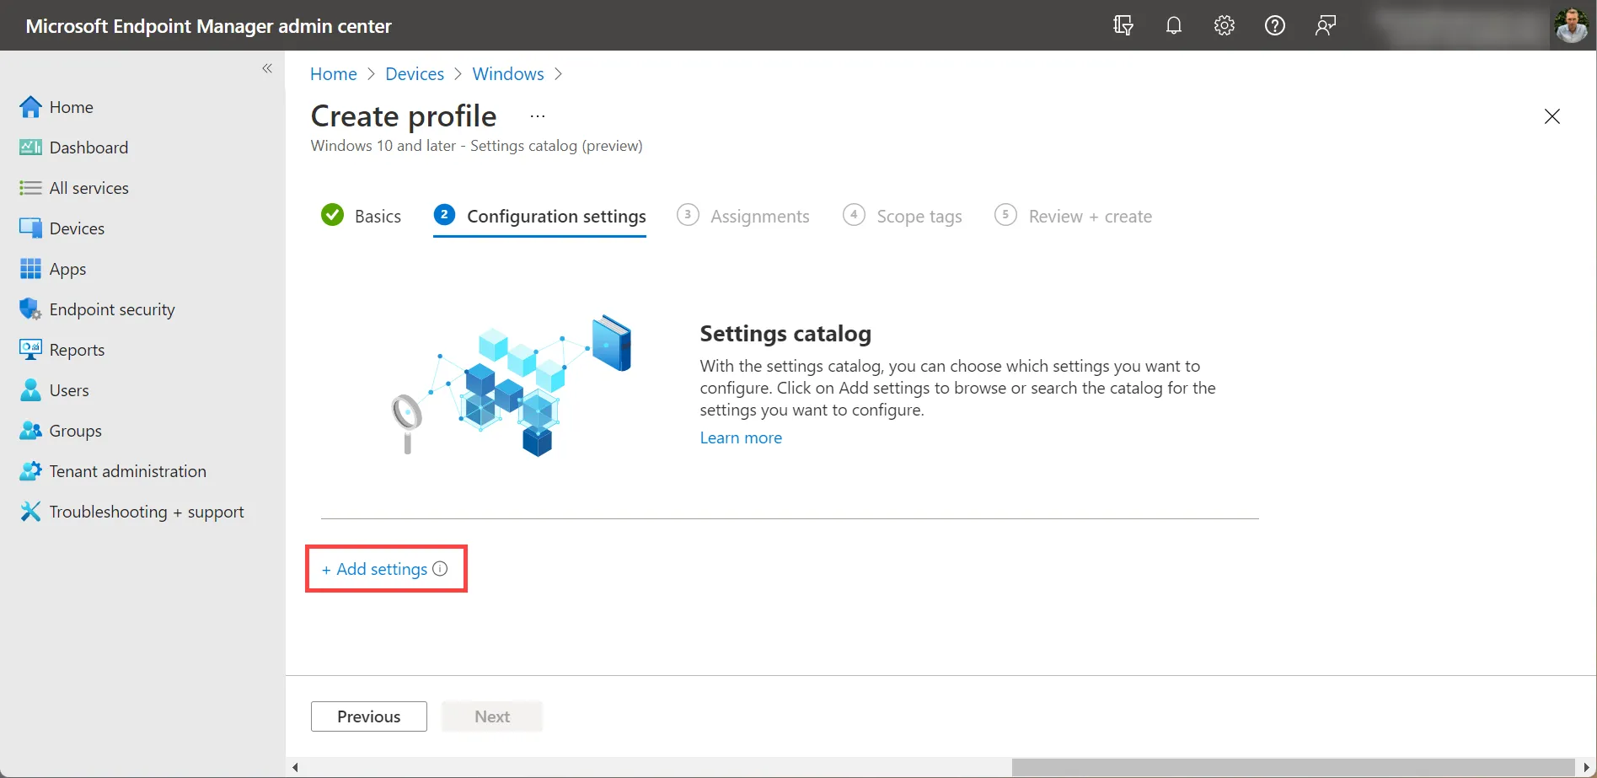Click the Add settings info icon

point(440,569)
